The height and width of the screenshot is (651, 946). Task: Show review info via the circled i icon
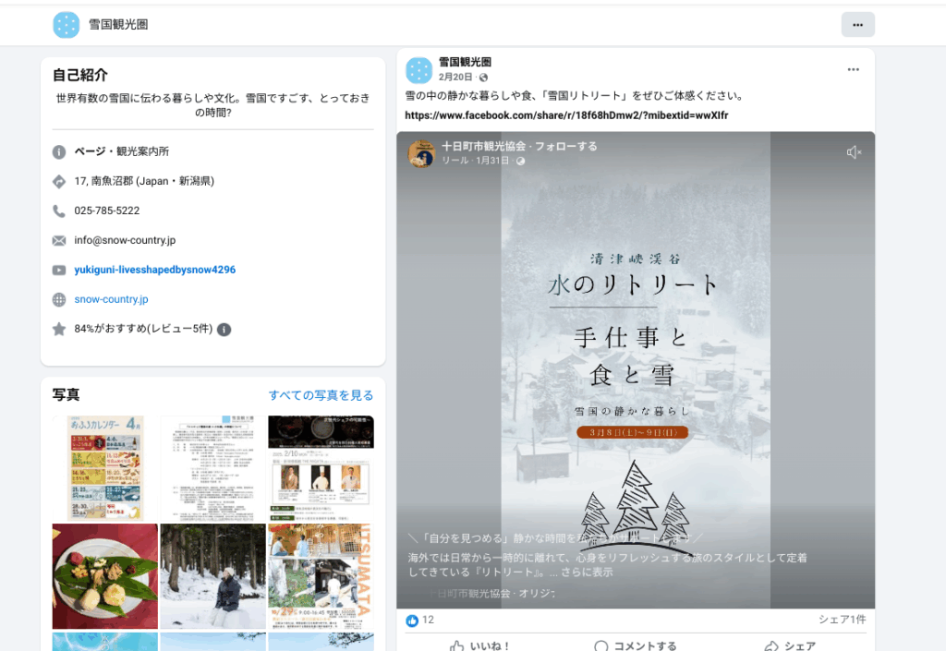[224, 330]
